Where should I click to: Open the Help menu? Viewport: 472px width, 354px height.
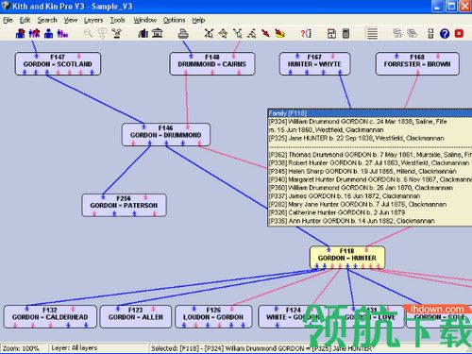198,20
